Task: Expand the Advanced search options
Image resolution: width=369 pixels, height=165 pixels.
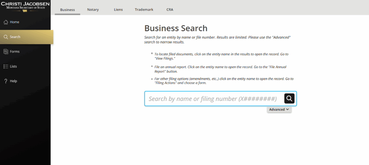Action: (277, 110)
